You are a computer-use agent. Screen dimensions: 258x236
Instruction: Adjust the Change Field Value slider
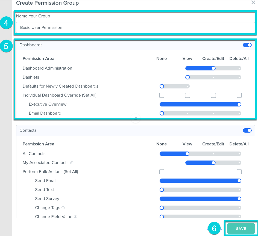point(200,217)
